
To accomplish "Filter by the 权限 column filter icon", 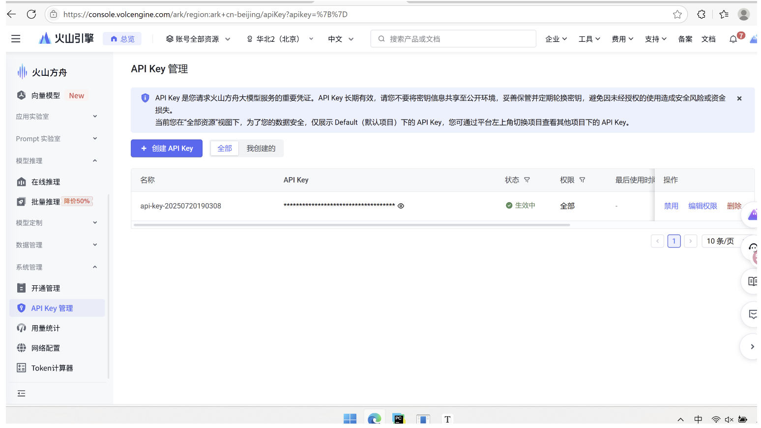I will (582, 180).
